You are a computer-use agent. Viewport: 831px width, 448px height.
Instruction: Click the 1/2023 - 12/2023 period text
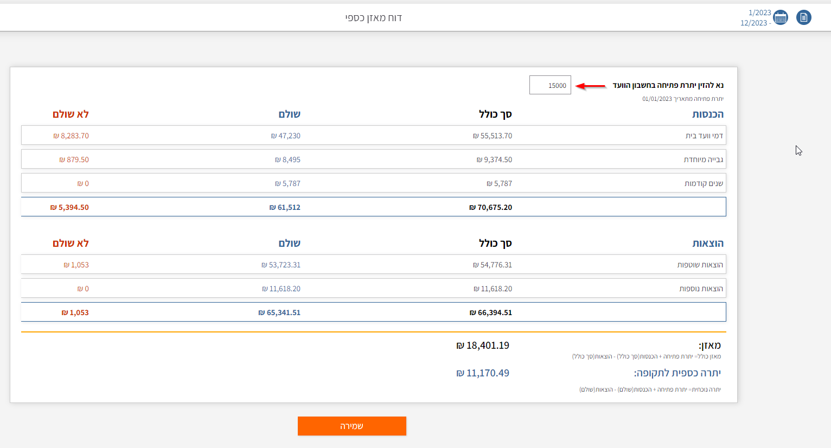click(x=756, y=18)
